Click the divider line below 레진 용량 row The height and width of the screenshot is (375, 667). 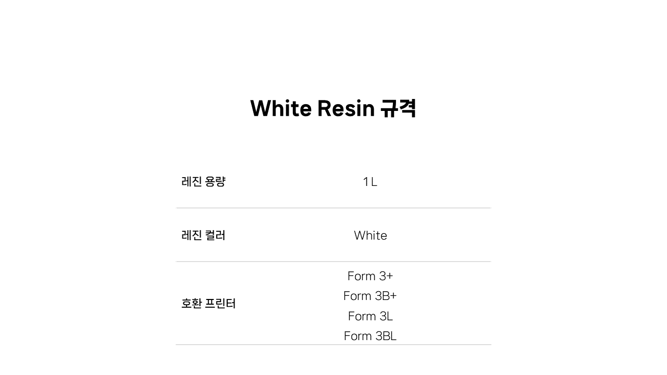[x=333, y=208]
